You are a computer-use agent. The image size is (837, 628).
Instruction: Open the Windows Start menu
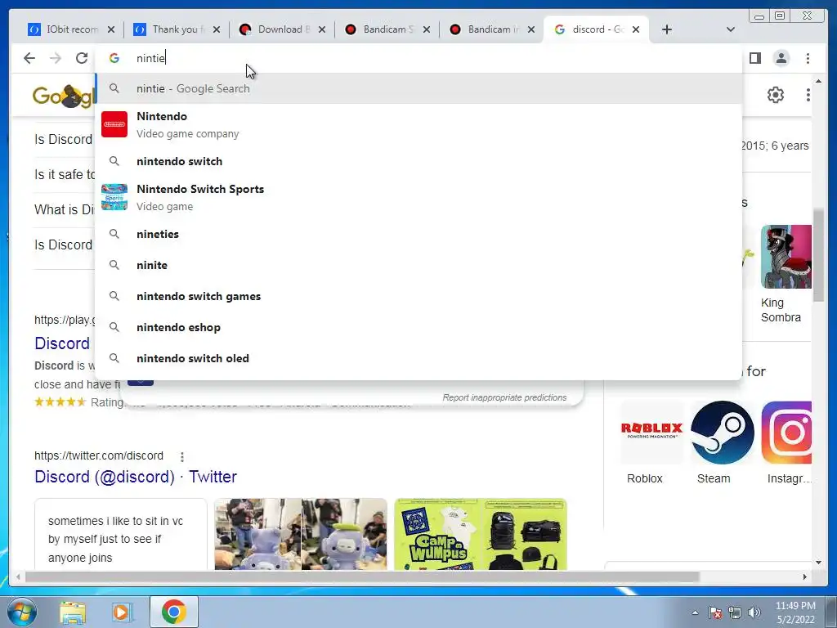click(22, 612)
